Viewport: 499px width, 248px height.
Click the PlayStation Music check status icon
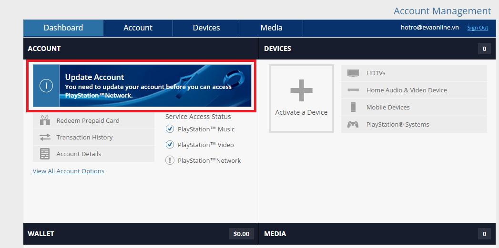(x=170, y=129)
